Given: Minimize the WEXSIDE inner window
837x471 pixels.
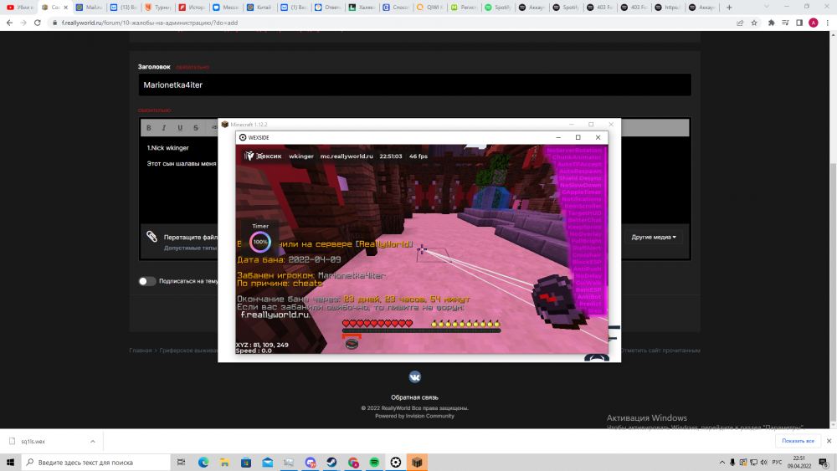Looking at the screenshot, I should click(558, 138).
